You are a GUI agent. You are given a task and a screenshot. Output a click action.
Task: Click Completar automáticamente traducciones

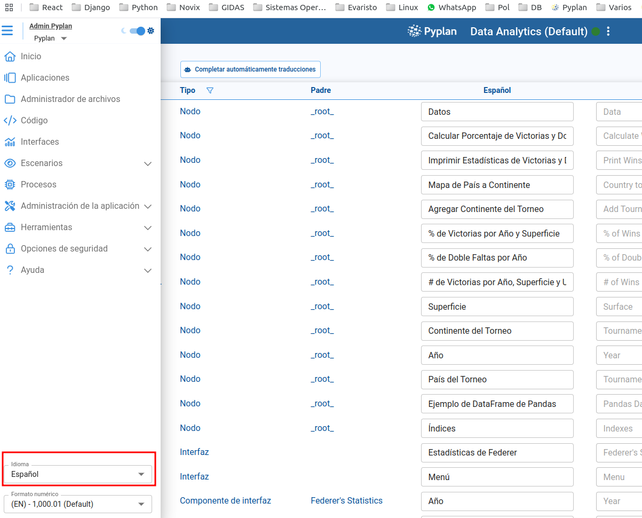point(250,69)
